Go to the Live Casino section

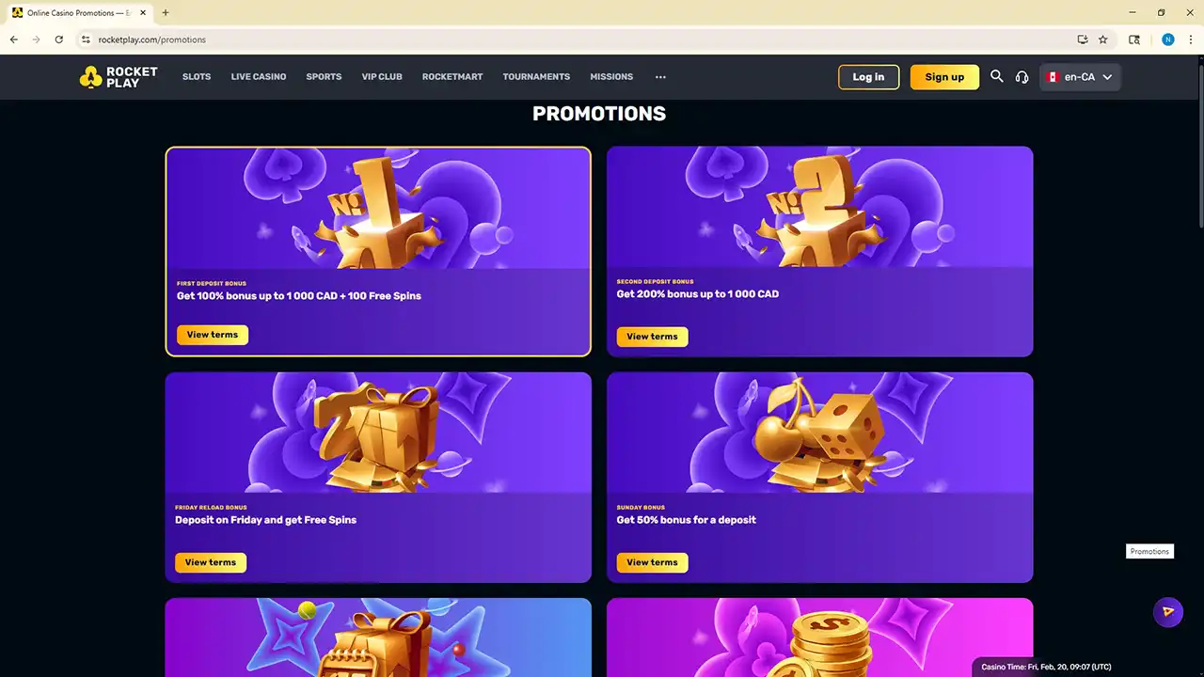[x=259, y=77]
